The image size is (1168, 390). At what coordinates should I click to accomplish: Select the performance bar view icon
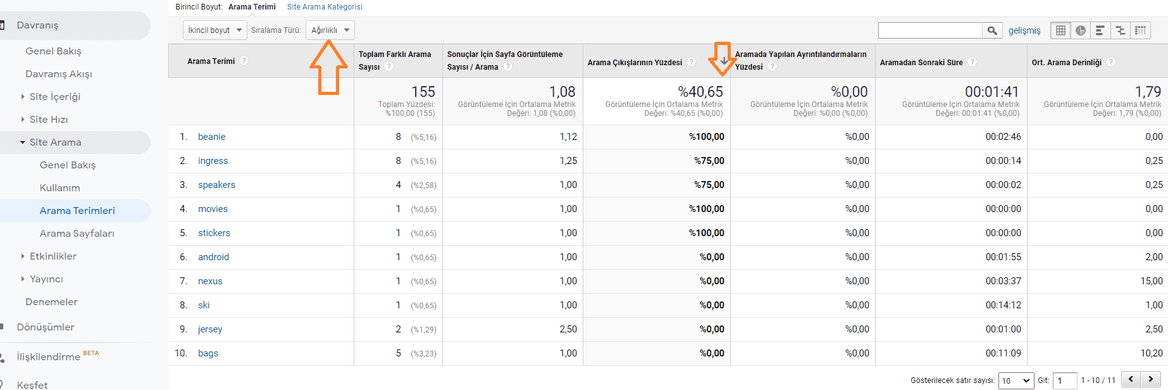click(1100, 30)
